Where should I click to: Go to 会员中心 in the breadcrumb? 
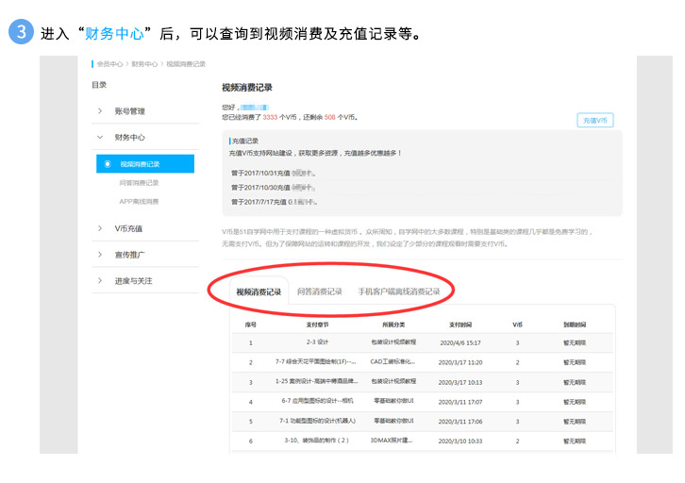point(109,64)
